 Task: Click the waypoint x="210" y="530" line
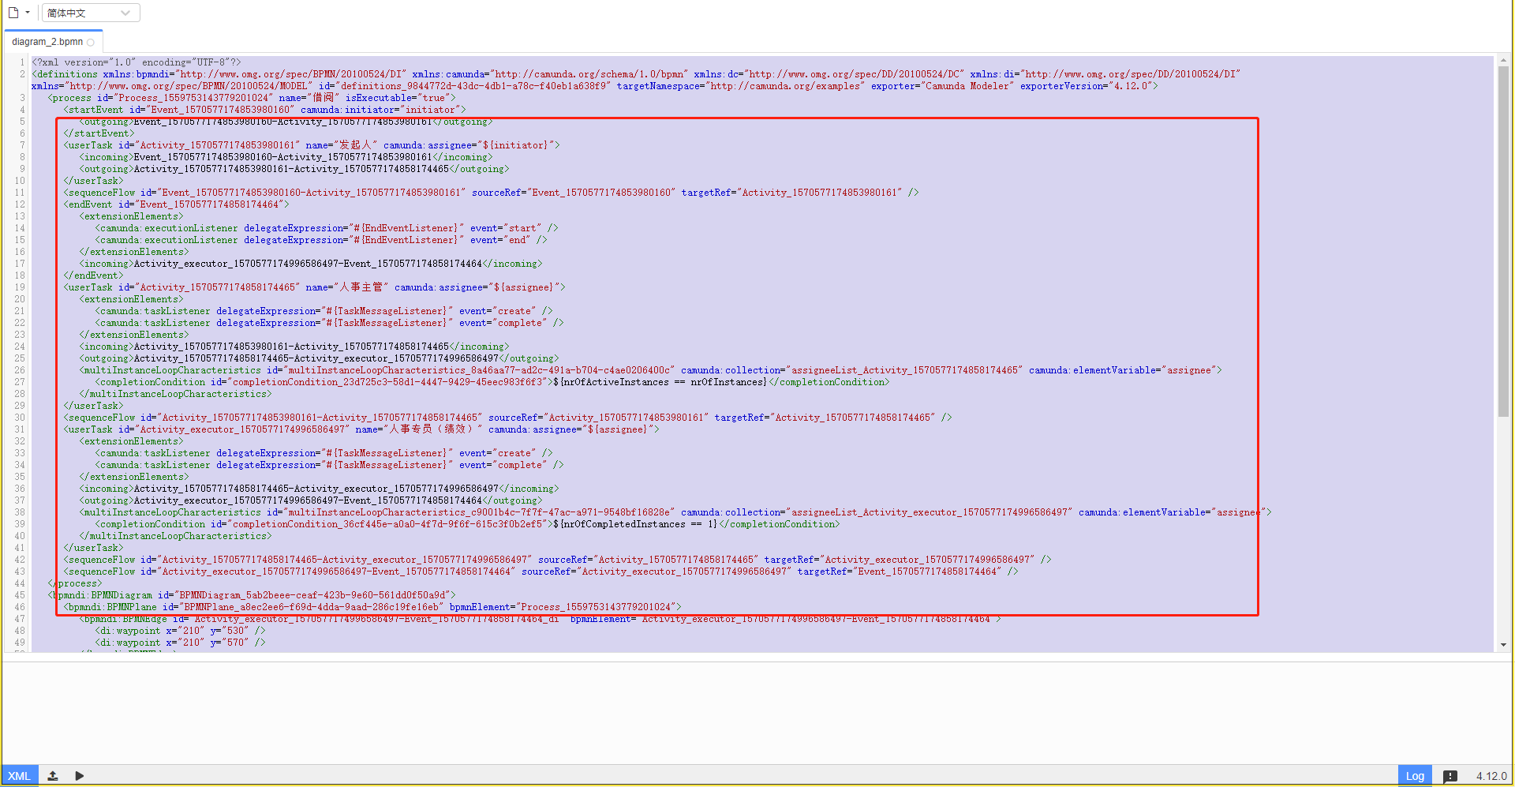[x=181, y=631]
